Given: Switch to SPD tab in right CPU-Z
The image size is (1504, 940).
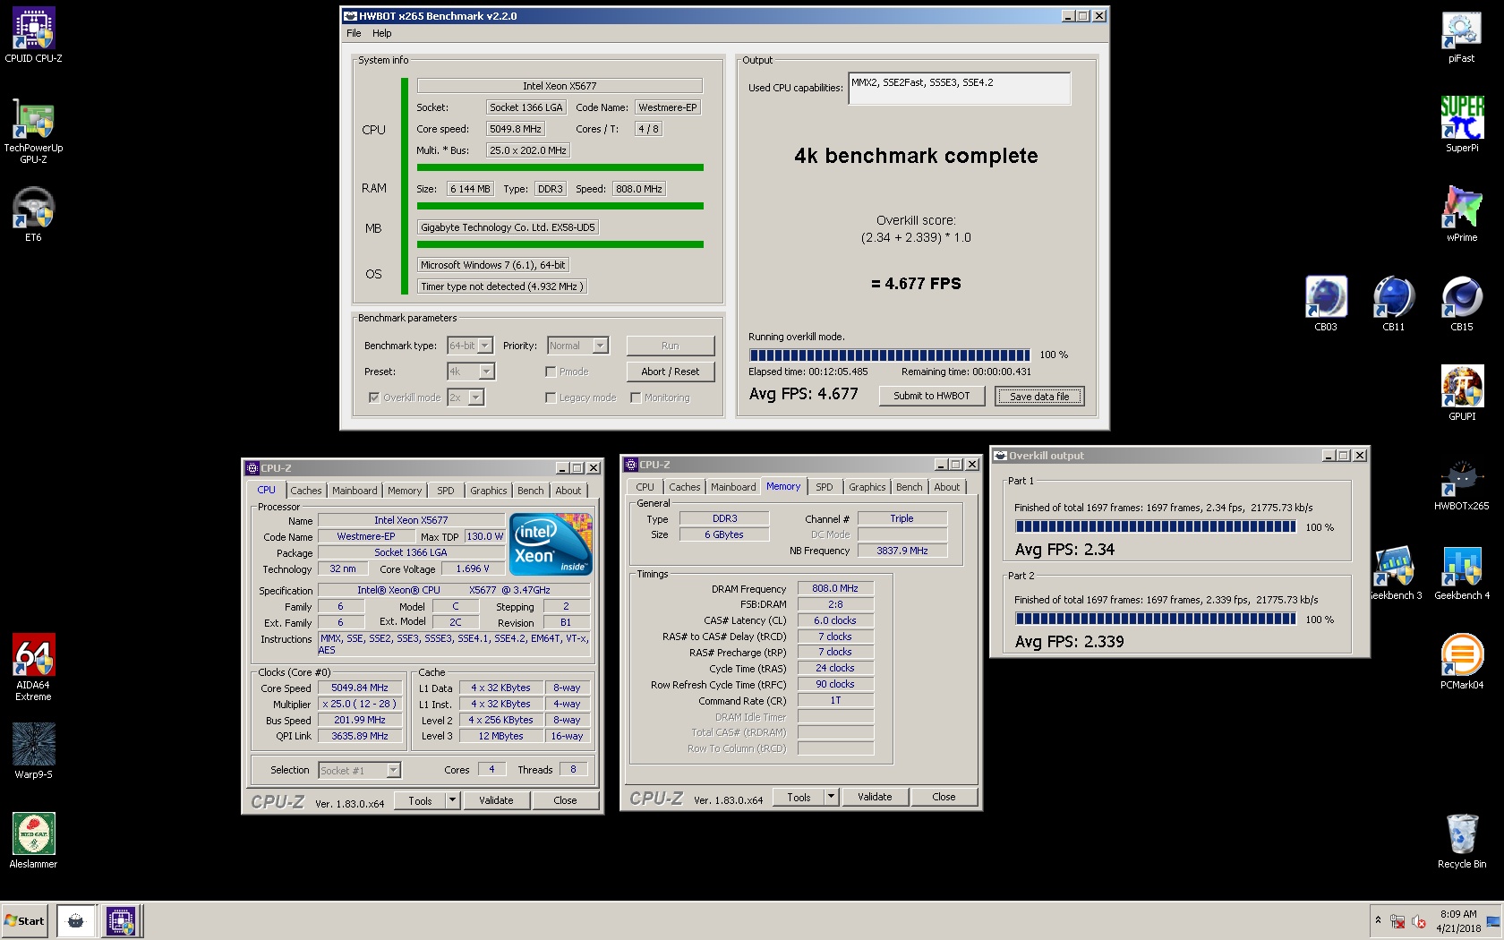Looking at the screenshot, I should coord(825,487).
